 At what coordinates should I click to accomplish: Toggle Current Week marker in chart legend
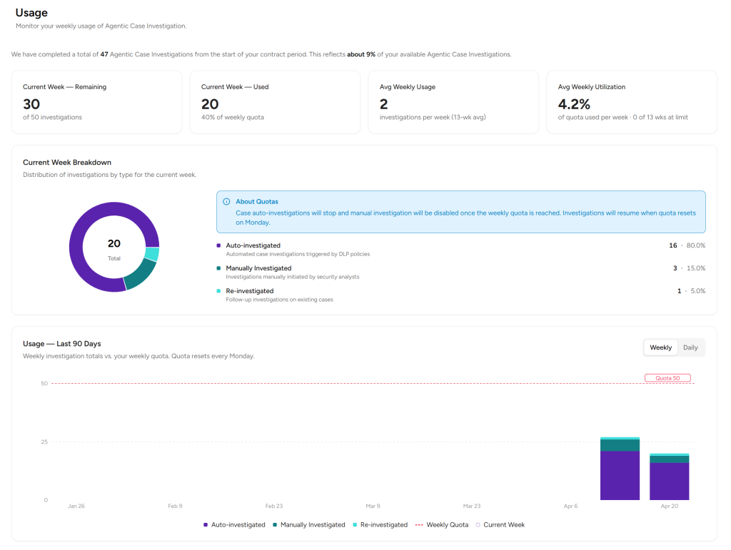(x=500, y=525)
